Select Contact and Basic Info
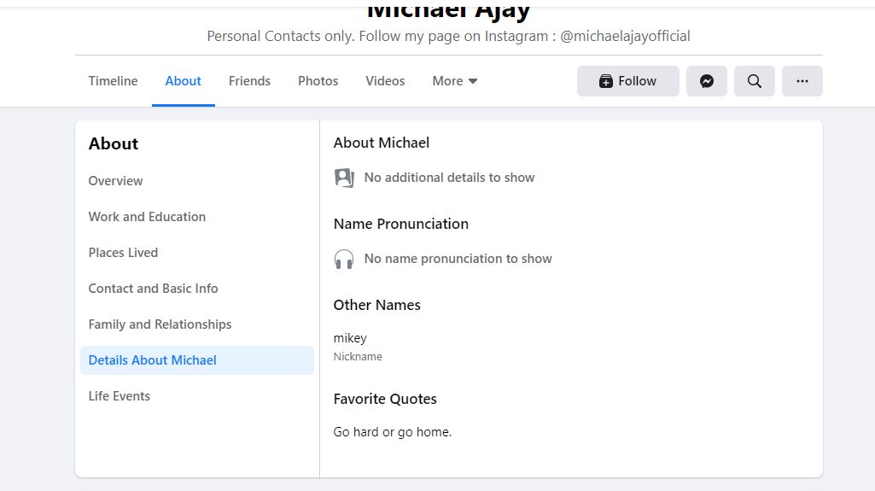This screenshot has height=491, width=875. 153,289
